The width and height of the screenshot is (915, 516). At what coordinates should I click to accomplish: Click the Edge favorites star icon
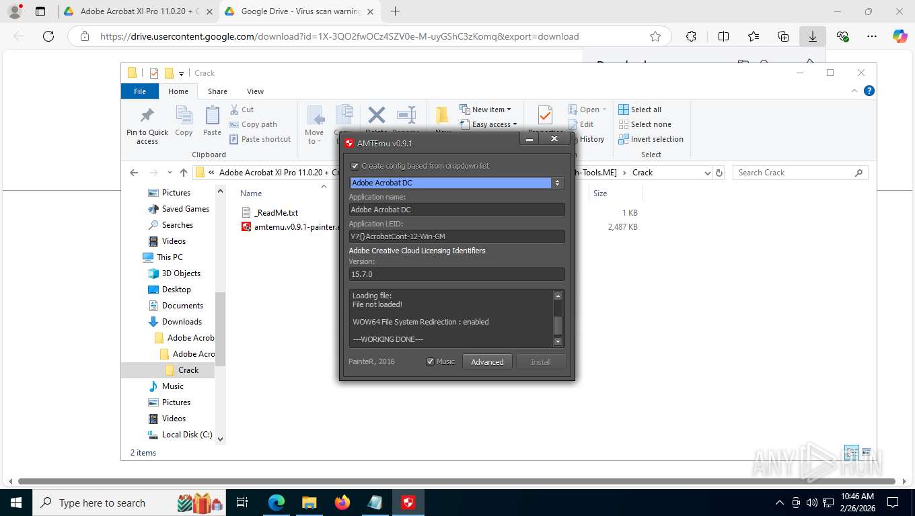(x=655, y=36)
